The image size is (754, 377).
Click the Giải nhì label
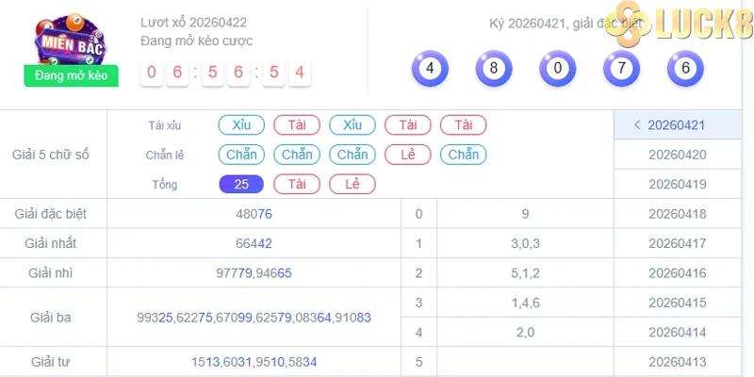click(51, 273)
